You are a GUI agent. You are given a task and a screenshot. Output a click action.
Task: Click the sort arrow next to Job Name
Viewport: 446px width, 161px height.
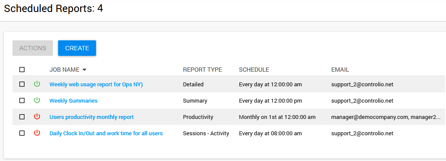[x=84, y=70]
